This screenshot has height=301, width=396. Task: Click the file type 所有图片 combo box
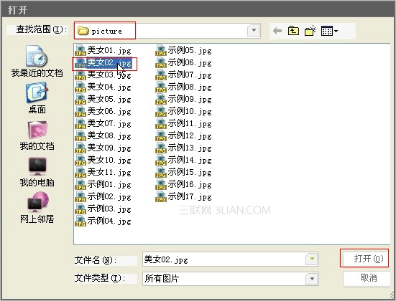click(x=231, y=279)
